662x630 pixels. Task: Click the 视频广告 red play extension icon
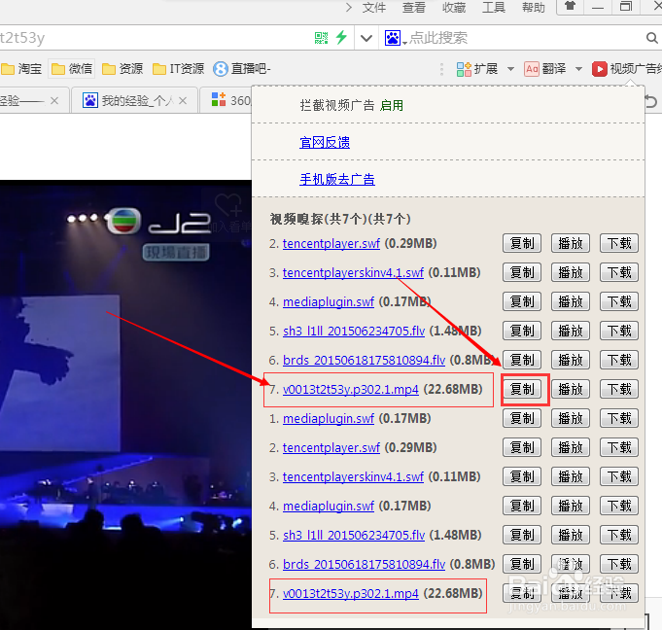click(600, 68)
